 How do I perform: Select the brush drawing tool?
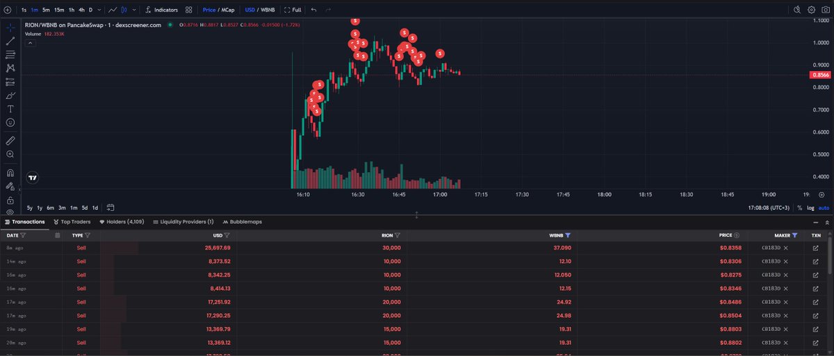[x=10, y=95]
